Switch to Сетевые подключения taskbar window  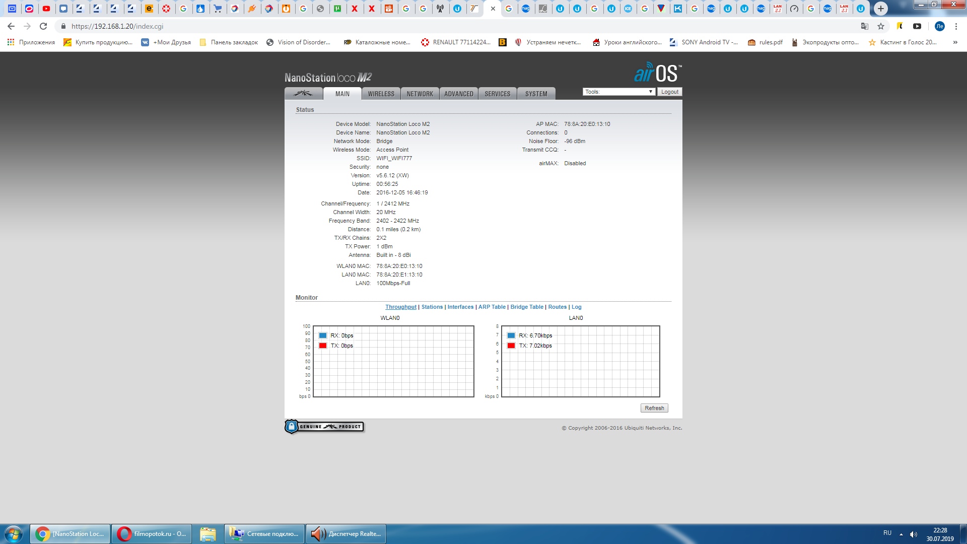[264, 534]
